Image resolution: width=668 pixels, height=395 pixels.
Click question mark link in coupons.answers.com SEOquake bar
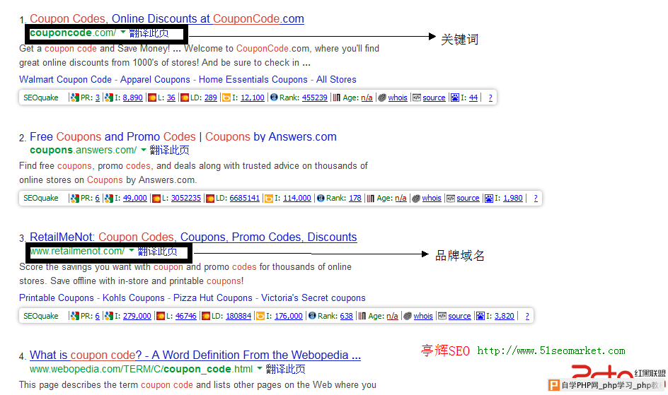tap(536, 198)
